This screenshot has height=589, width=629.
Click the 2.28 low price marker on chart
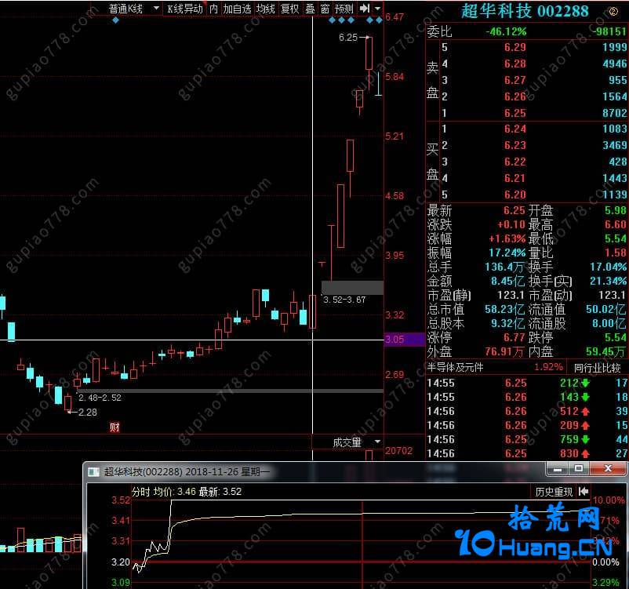[x=87, y=412]
